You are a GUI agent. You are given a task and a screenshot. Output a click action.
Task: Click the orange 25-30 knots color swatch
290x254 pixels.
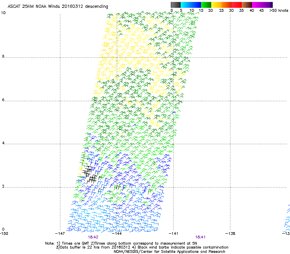click(227, 5)
